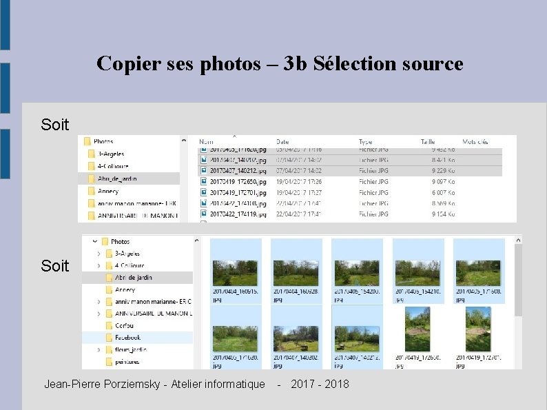The image size is (547, 410).
Task: Select thumbnail 20170407_140202.jpg
Action: (296, 338)
